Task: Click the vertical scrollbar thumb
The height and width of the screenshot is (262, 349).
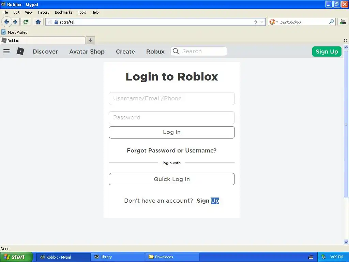Action: [346, 124]
